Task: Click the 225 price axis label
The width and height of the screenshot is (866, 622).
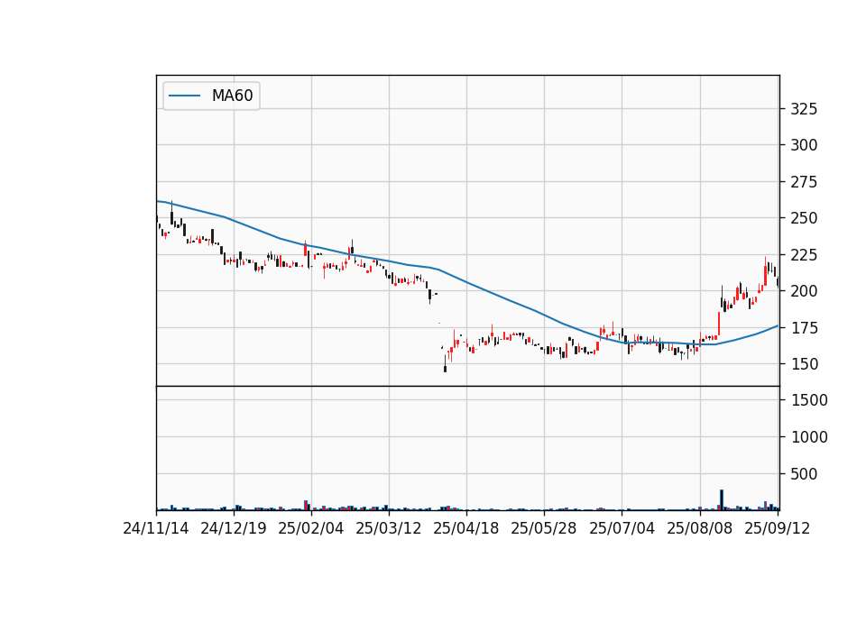Action: 804,255
